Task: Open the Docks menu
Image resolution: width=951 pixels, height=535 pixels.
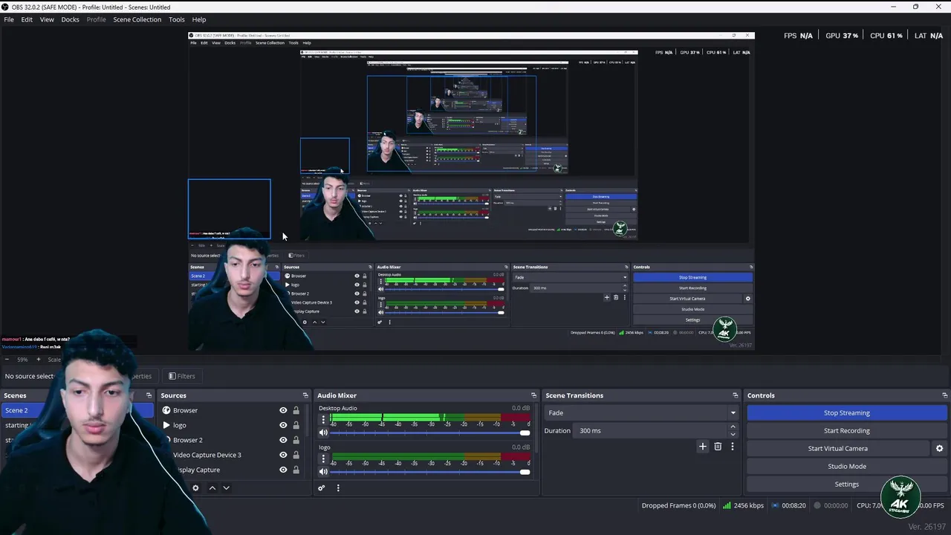Action: click(70, 19)
